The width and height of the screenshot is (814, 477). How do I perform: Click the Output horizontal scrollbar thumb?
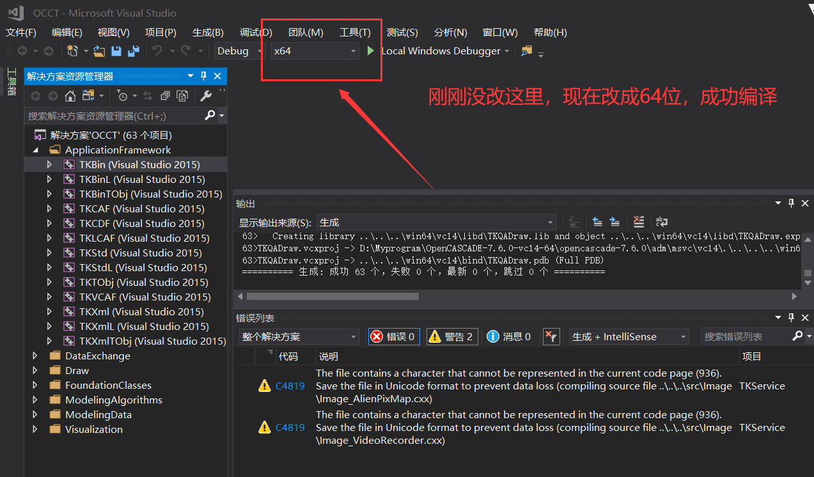(333, 297)
